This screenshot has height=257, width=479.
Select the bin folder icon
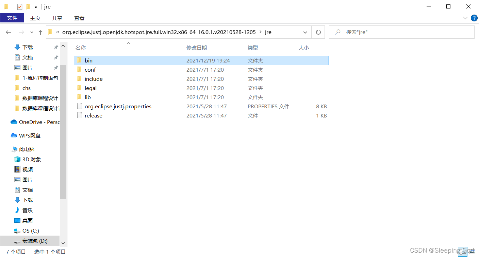(x=79, y=60)
